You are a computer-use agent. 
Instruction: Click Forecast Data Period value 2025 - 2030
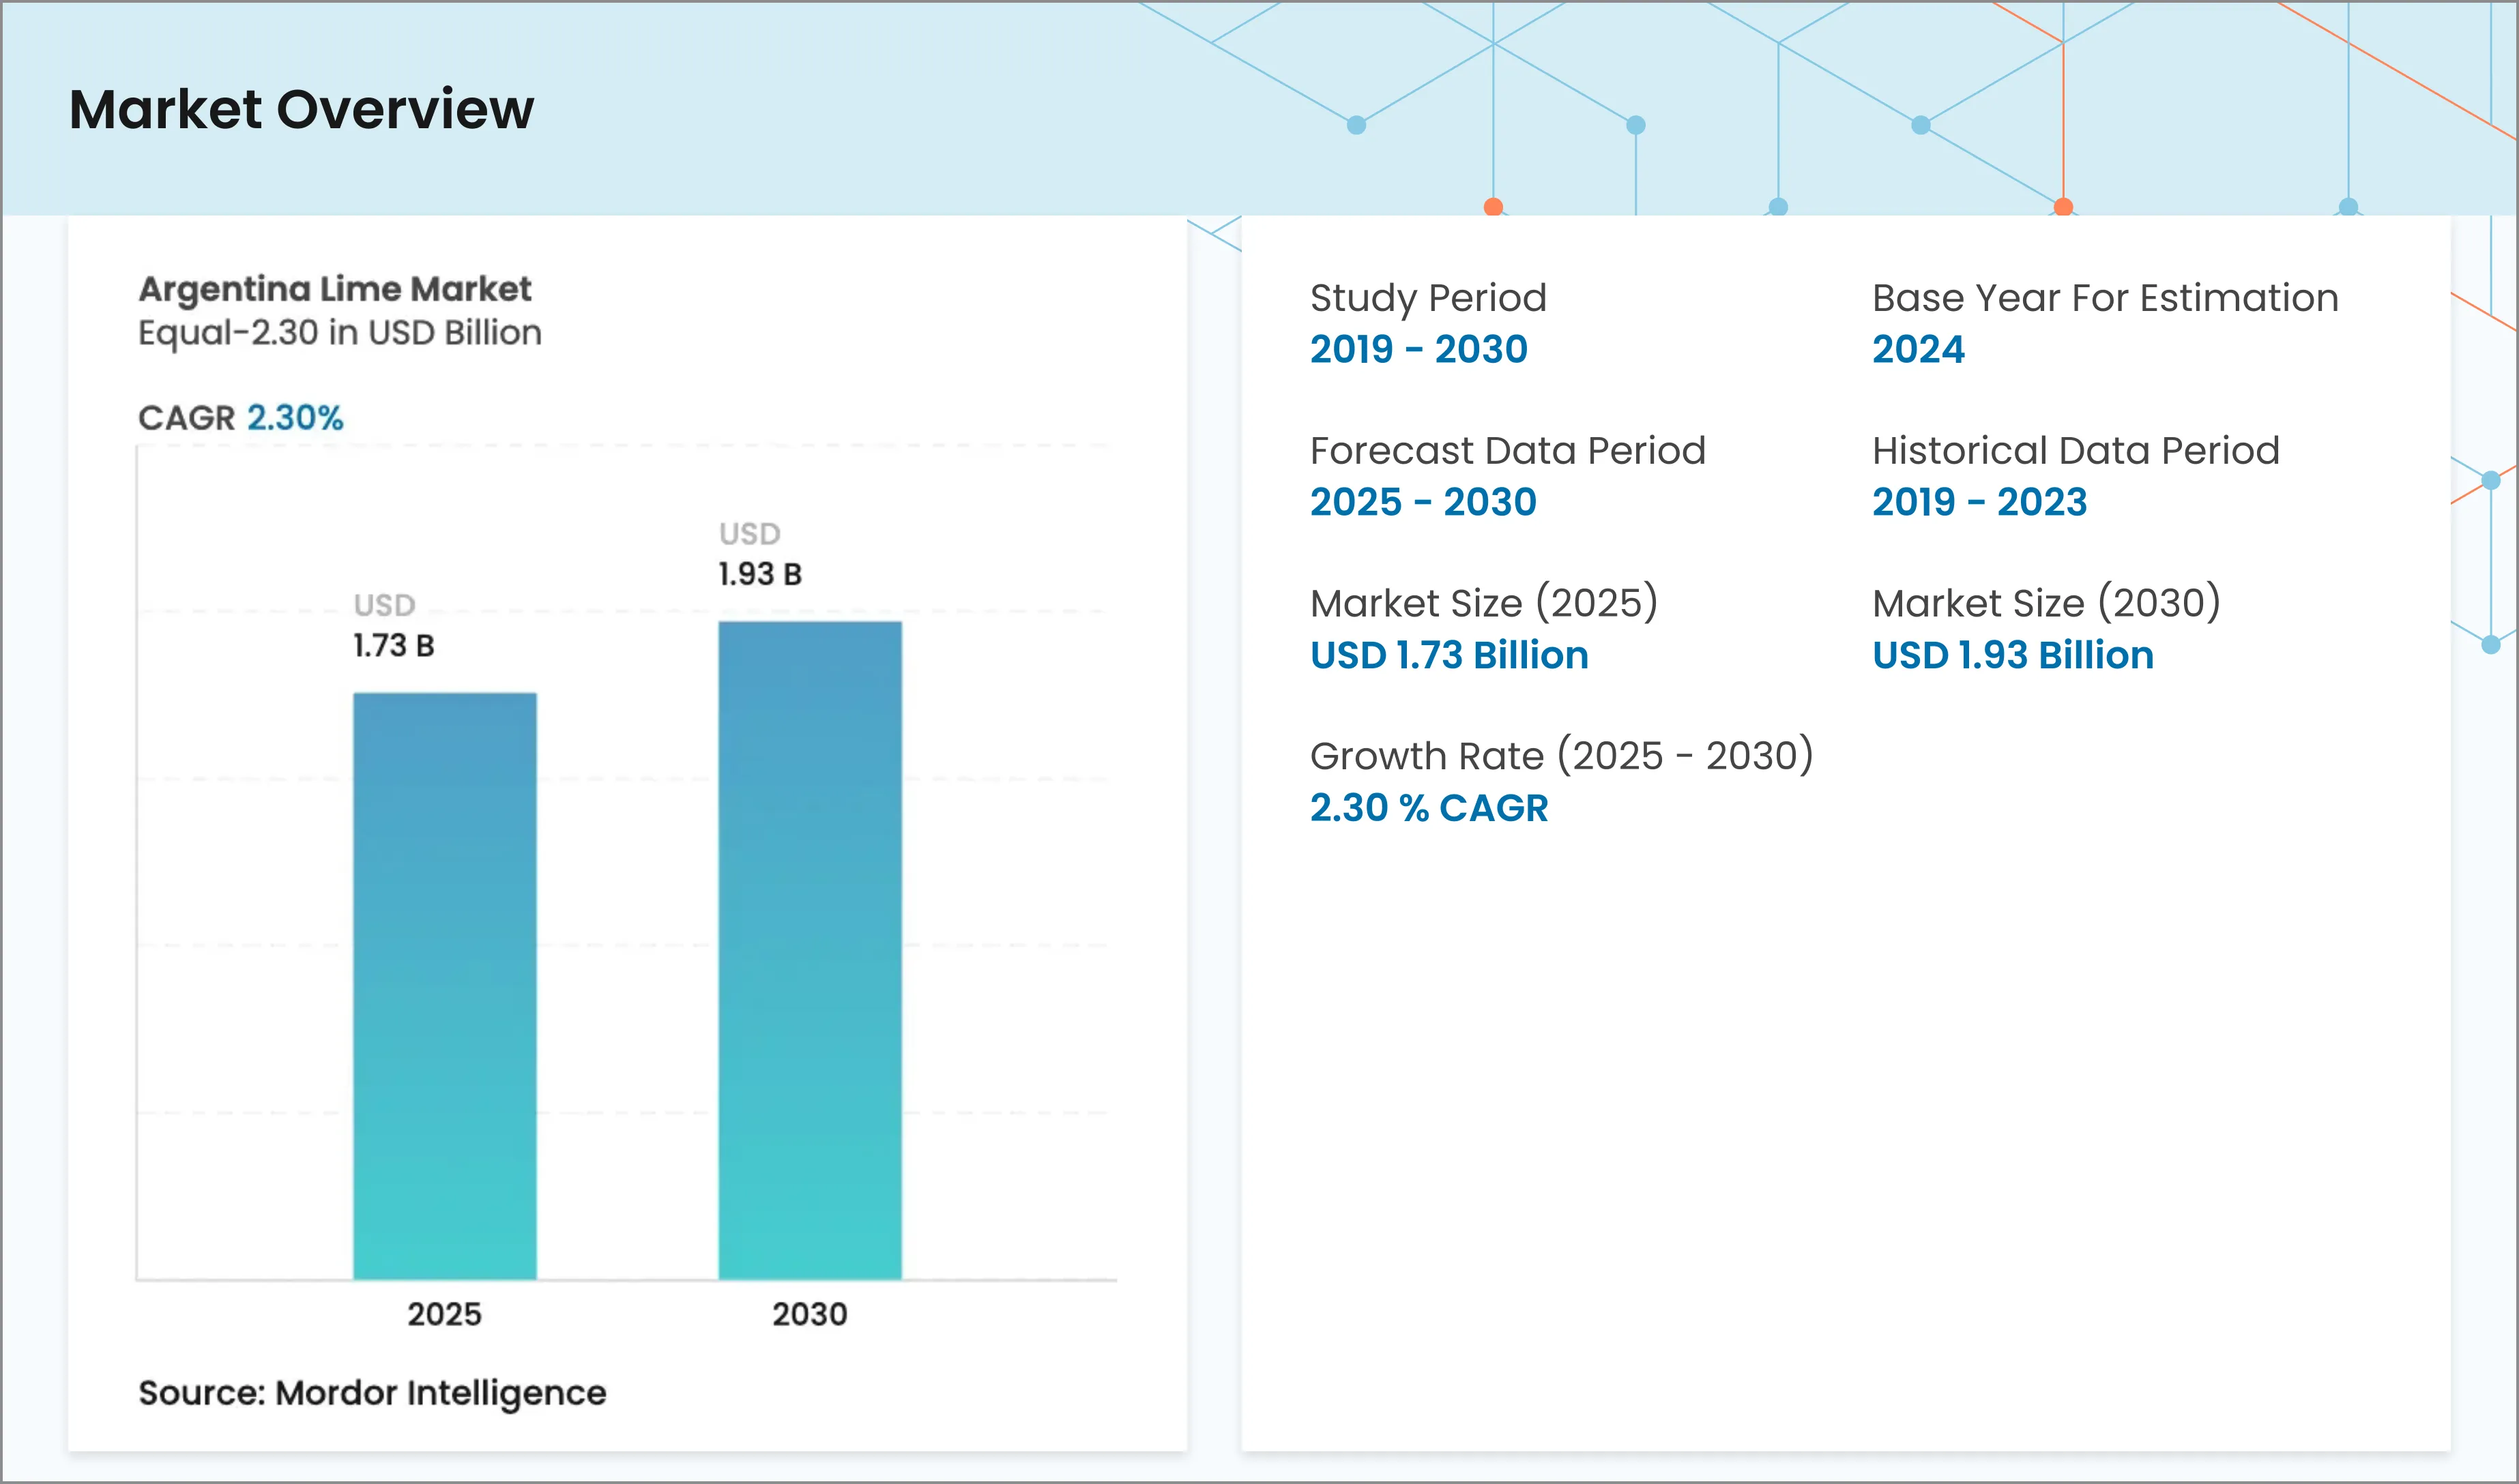pyautogui.click(x=1423, y=502)
